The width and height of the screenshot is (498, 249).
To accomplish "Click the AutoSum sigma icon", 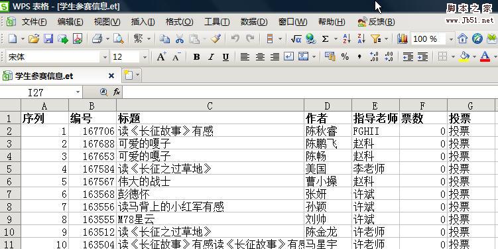I will tap(325, 39).
